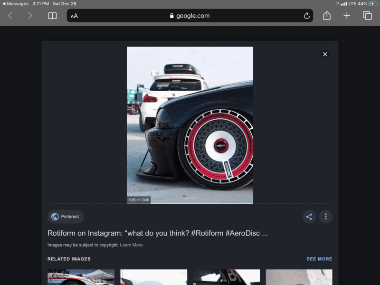Open the Bookmarks book icon

point(52,16)
